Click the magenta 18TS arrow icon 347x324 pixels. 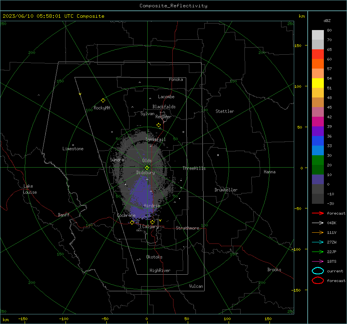point(318,262)
